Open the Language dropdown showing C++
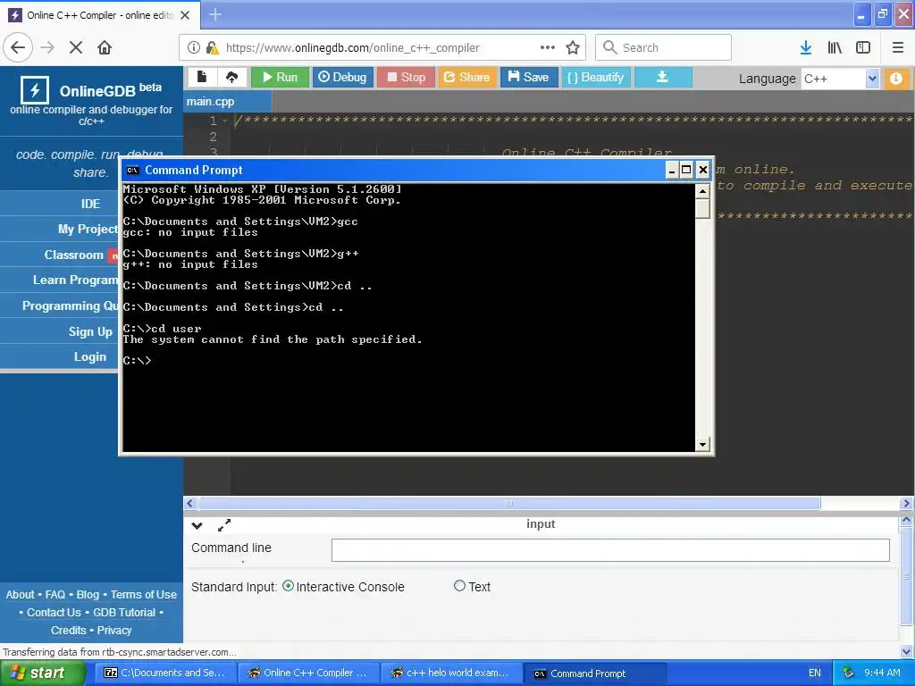The height and width of the screenshot is (686, 915). (x=840, y=79)
